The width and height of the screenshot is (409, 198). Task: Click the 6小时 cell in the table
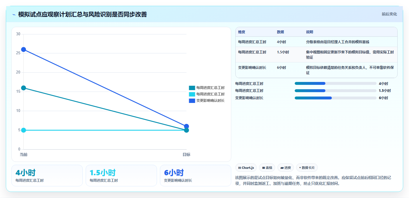tap(282, 67)
